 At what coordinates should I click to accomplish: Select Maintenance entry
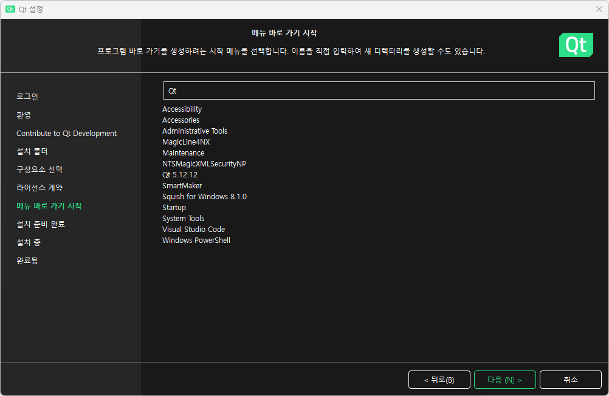(x=183, y=152)
